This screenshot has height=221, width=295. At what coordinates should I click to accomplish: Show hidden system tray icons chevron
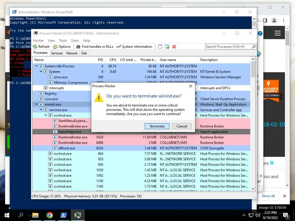(244, 215)
